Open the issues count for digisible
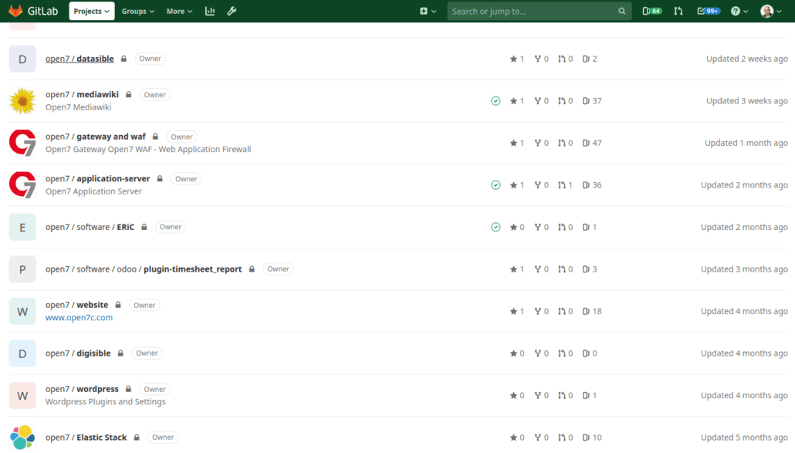The height and width of the screenshot is (453, 795). (x=589, y=353)
